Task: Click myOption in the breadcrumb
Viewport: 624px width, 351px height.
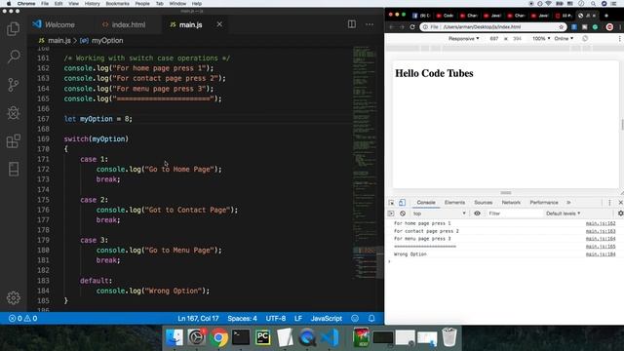Action: (107, 41)
